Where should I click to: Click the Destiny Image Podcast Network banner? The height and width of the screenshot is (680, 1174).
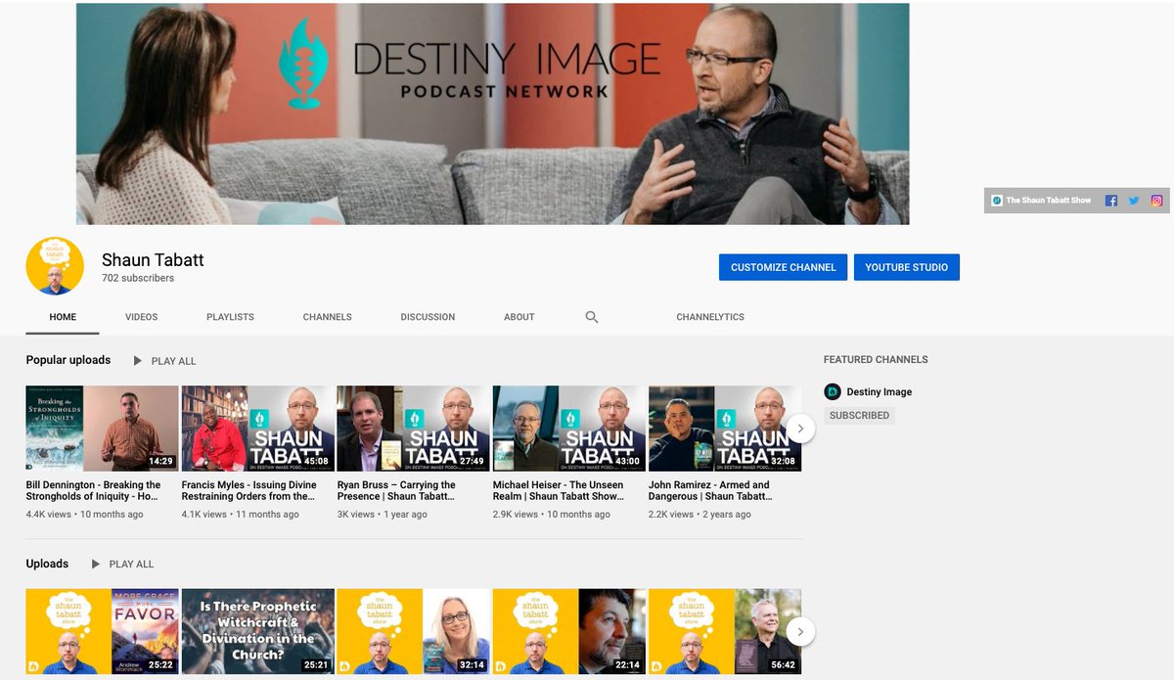[492, 113]
